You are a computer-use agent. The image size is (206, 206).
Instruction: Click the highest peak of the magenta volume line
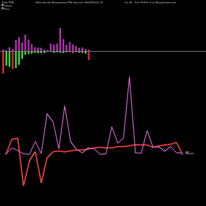[x=129, y=77]
